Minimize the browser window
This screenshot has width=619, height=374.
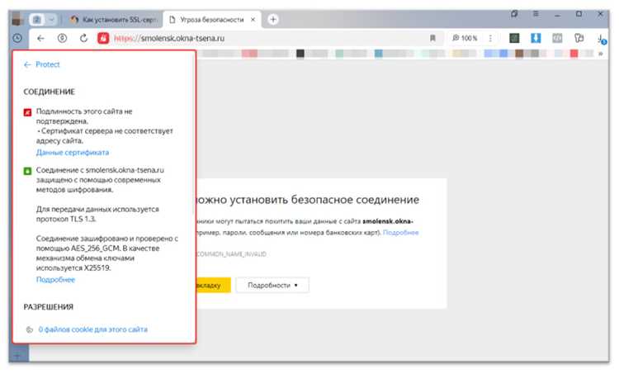pos(557,14)
